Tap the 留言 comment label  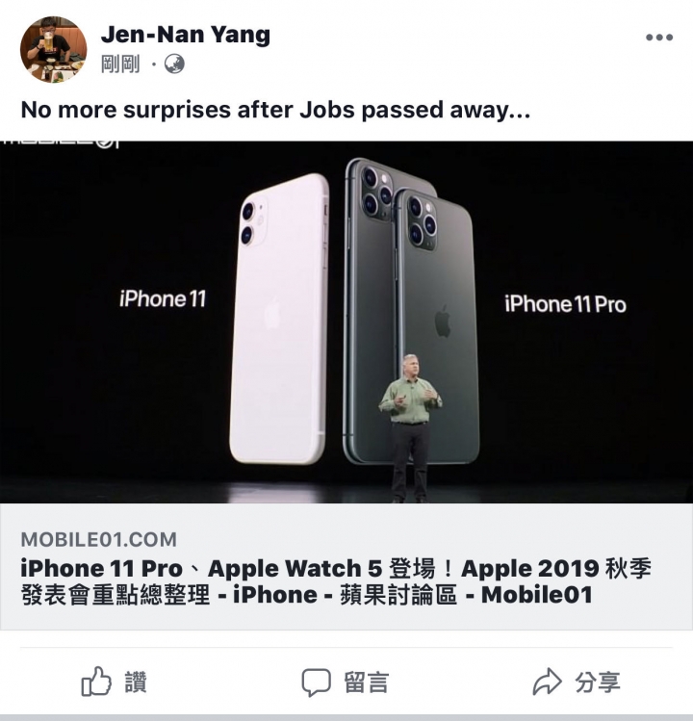coord(367,682)
